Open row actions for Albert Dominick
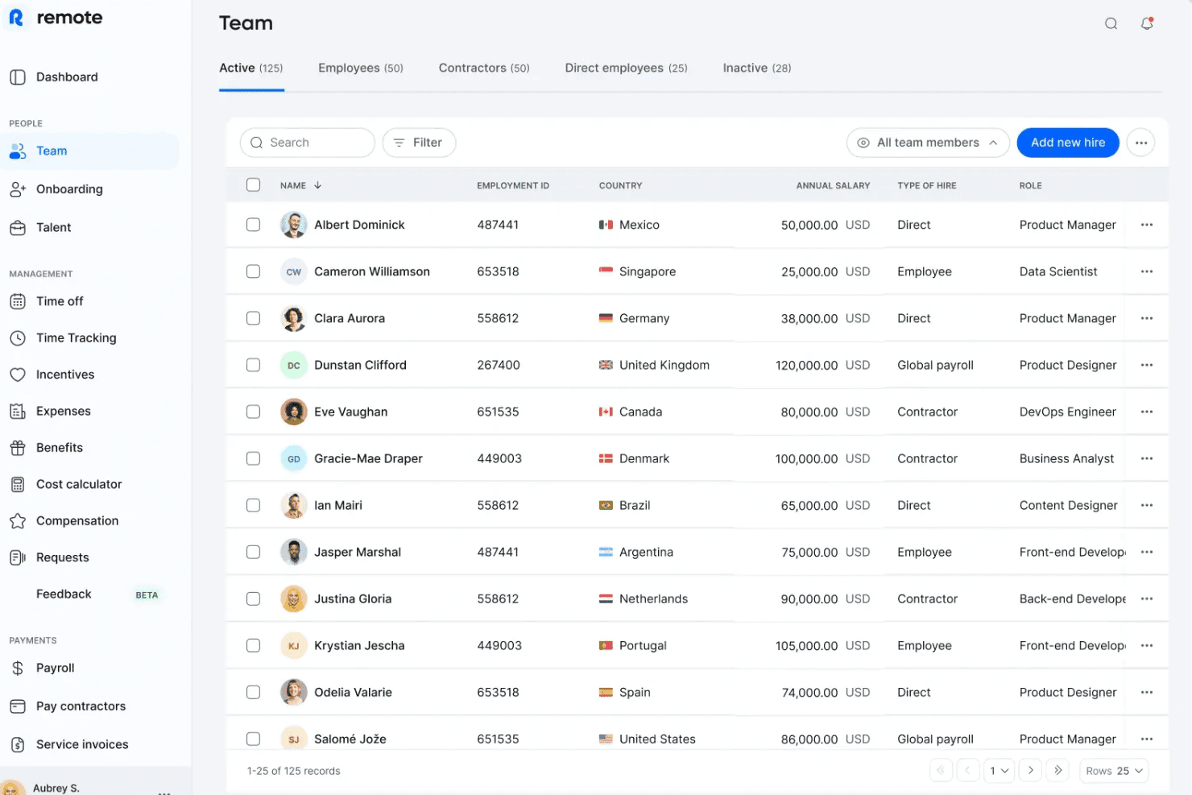Screen dimensions: 1192x795 [1147, 225]
